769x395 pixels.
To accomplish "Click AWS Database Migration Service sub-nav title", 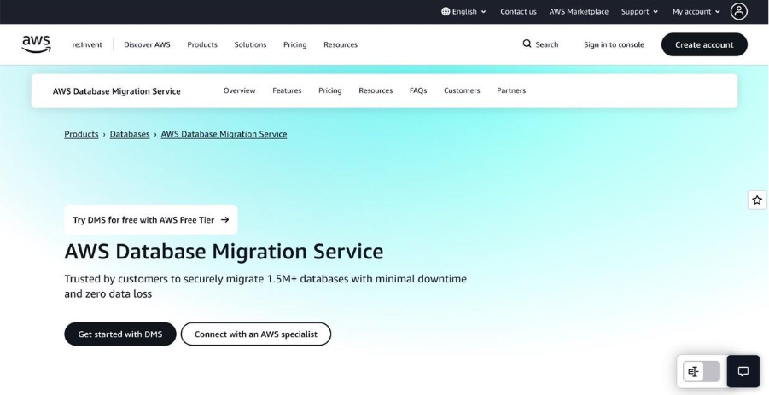I will 117,91.
